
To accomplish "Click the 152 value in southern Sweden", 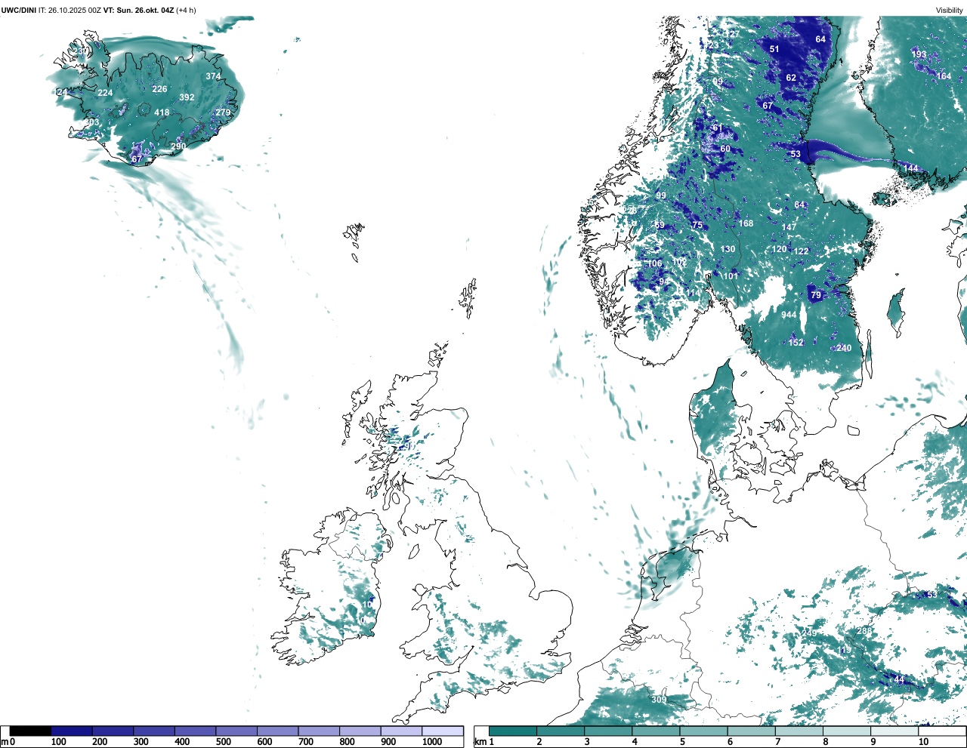I will tap(796, 343).
